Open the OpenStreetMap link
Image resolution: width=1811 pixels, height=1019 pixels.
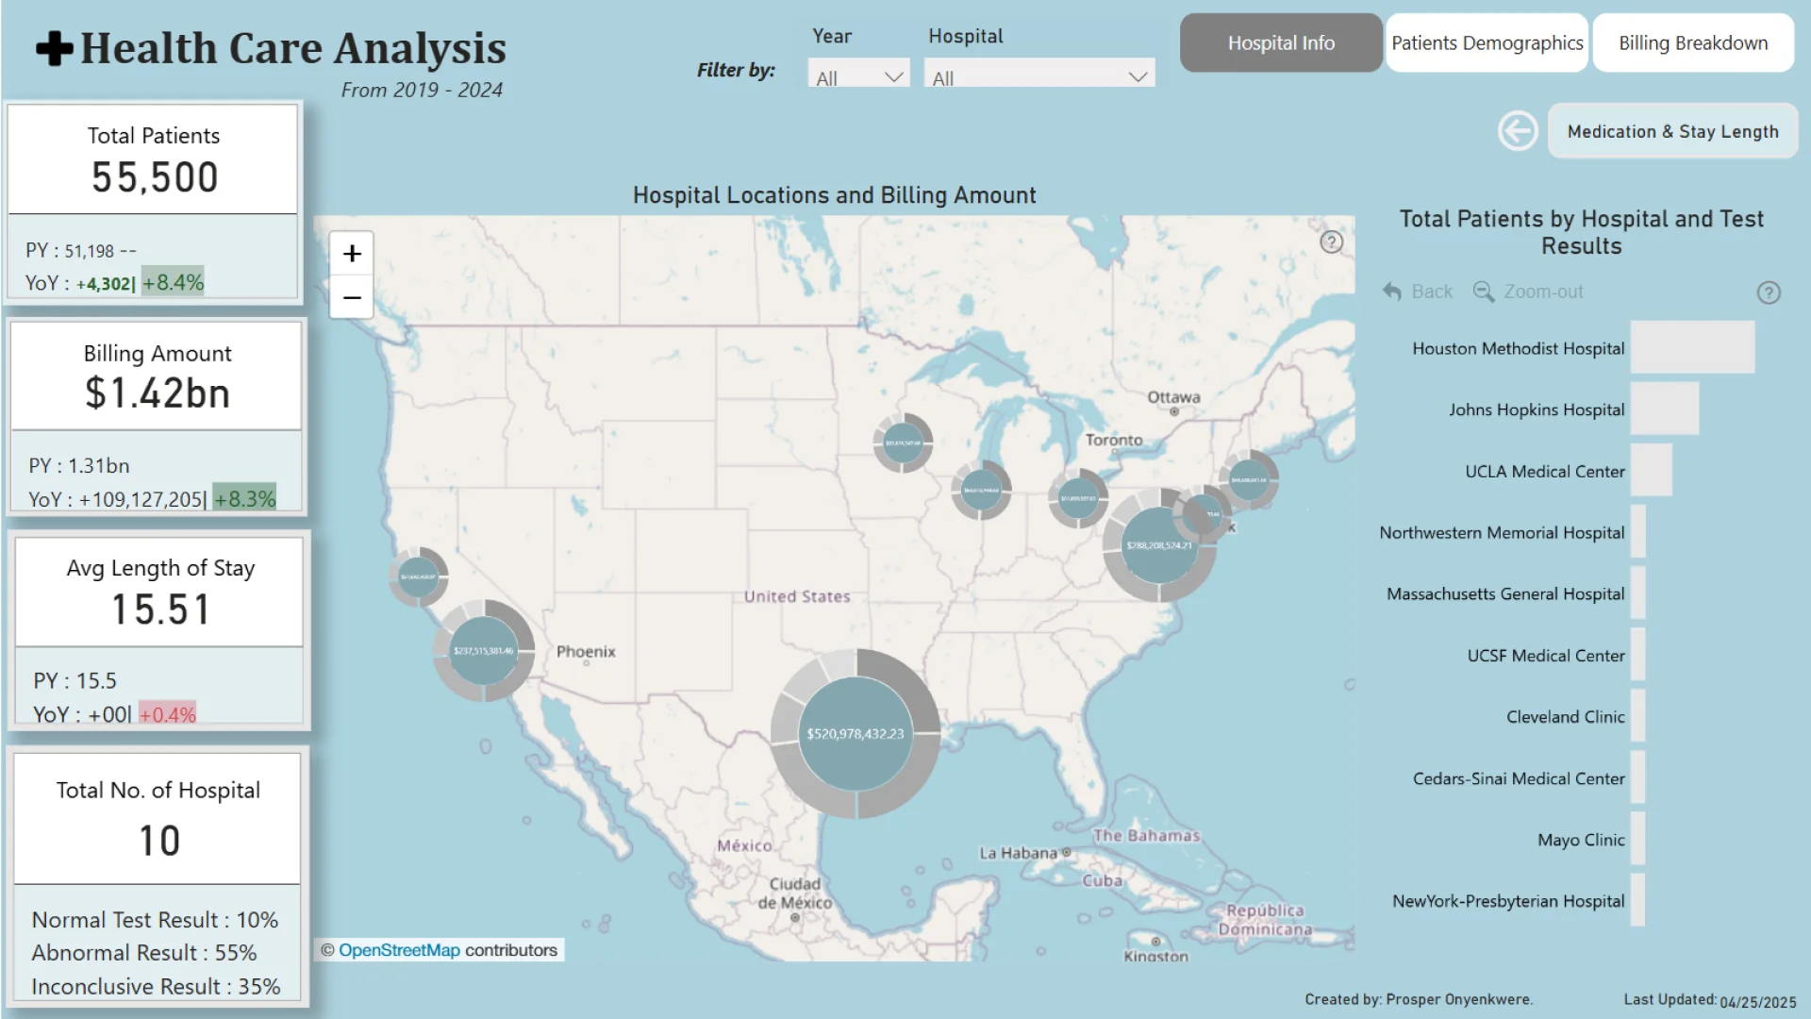coord(399,950)
